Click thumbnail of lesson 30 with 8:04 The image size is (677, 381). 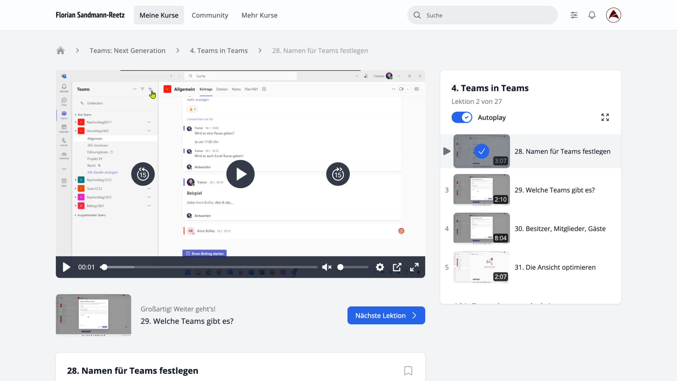481,229
